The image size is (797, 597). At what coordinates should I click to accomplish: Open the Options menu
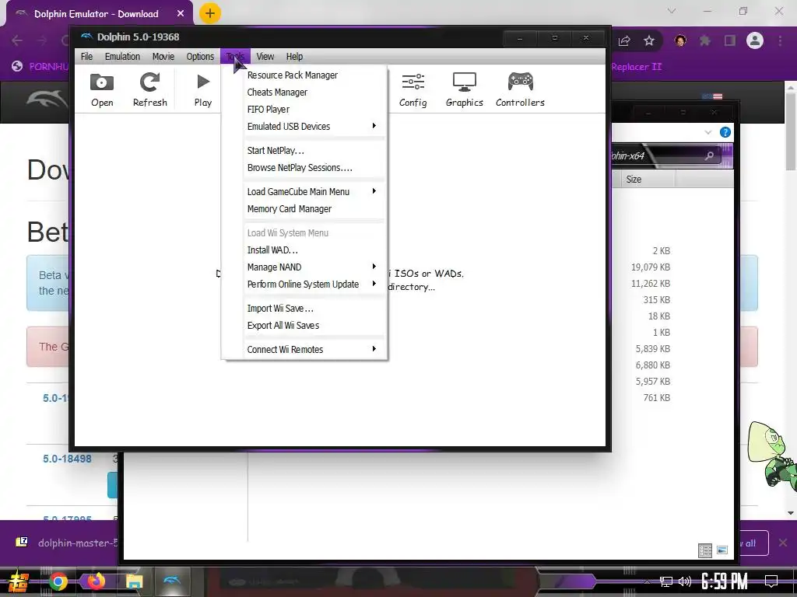[200, 56]
